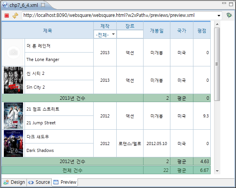Viewport: 236px width, 188px height.
Task: Click the 21 Jump Street poster thumbnail
Action: (13, 116)
